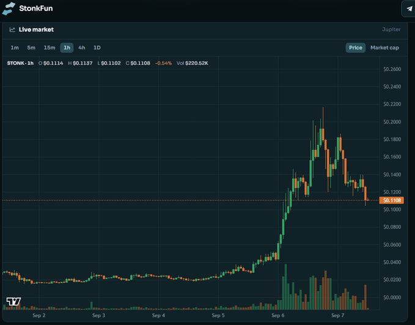Click the $0.0200 price axis label
Screen dimensions: 415x325
point(392,280)
